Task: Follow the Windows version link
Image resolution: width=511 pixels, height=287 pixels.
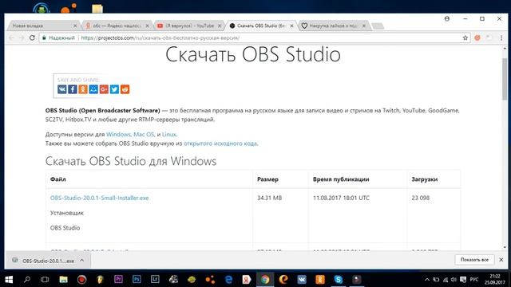Action: [118, 134]
